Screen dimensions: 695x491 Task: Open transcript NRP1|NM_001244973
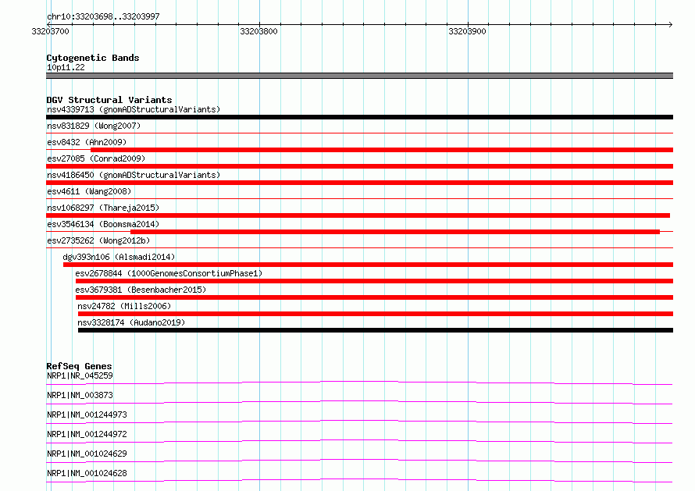coord(87,415)
